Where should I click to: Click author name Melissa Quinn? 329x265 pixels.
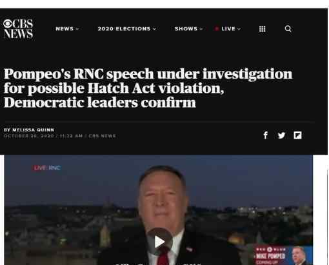(x=34, y=130)
